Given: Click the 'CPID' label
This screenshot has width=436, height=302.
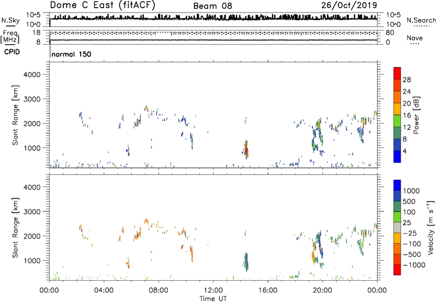Looking at the screenshot, I should 12,52.
